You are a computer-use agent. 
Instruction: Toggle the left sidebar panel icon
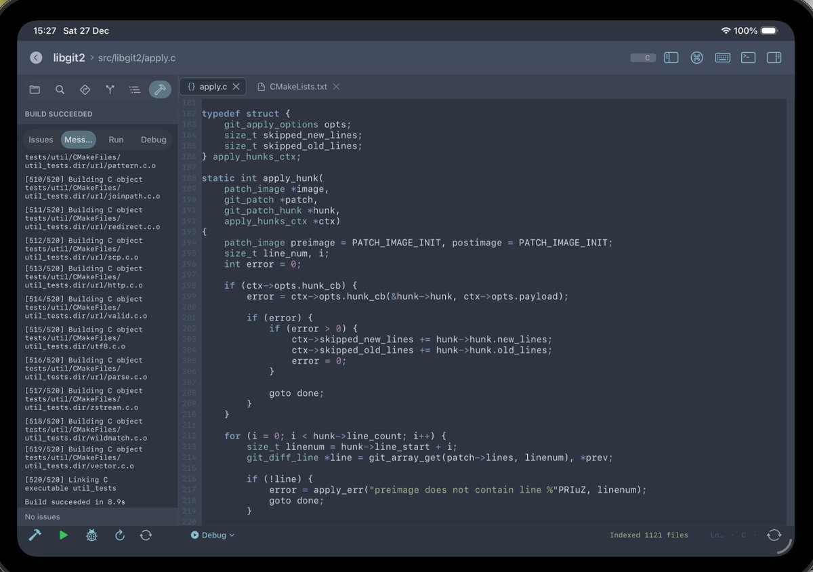pyautogui.click(x=671, y=58)
